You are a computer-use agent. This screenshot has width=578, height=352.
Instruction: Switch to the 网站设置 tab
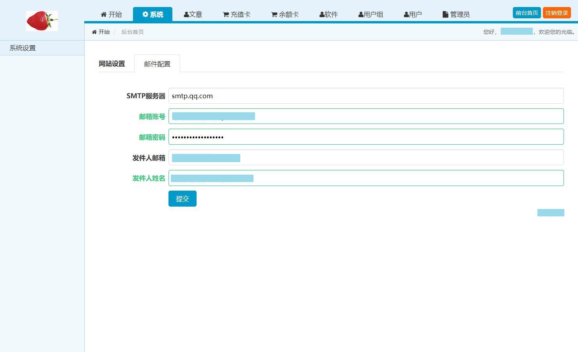coord(112,64)
